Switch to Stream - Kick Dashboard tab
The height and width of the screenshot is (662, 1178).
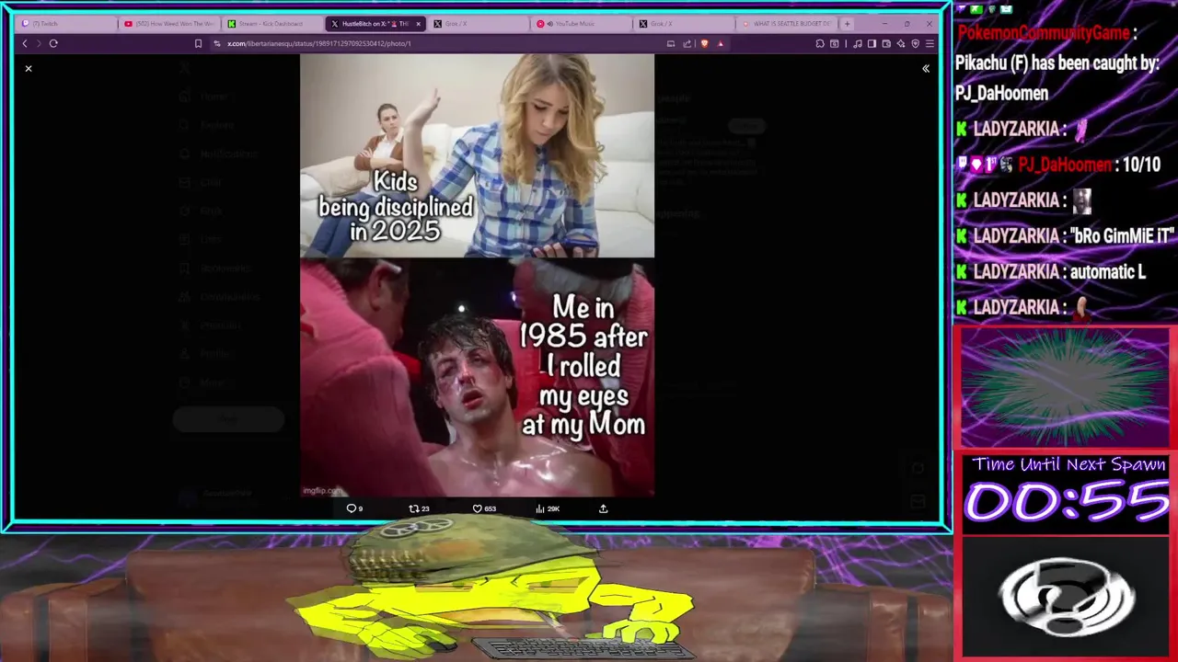[273, 24]
